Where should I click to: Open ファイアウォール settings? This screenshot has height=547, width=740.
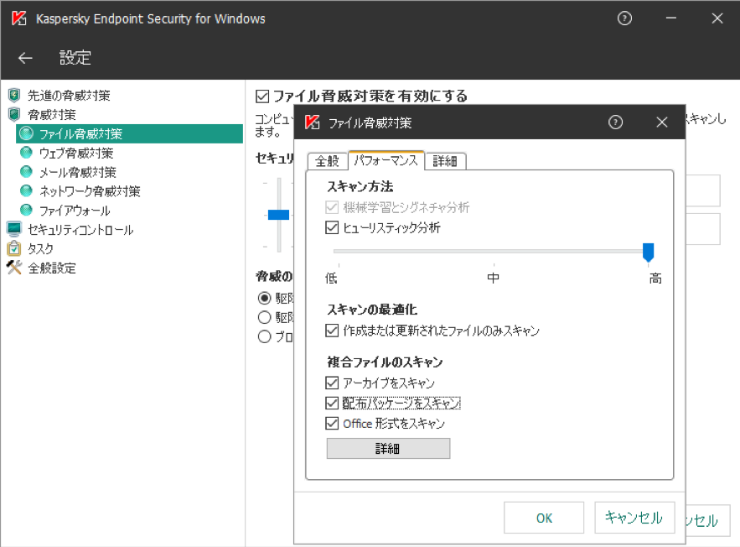[75, 211]
